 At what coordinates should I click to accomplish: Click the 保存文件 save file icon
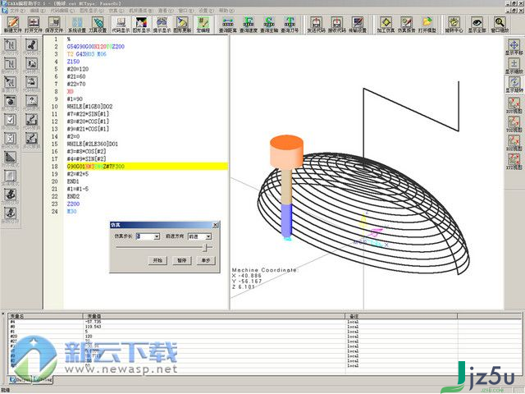54,24
